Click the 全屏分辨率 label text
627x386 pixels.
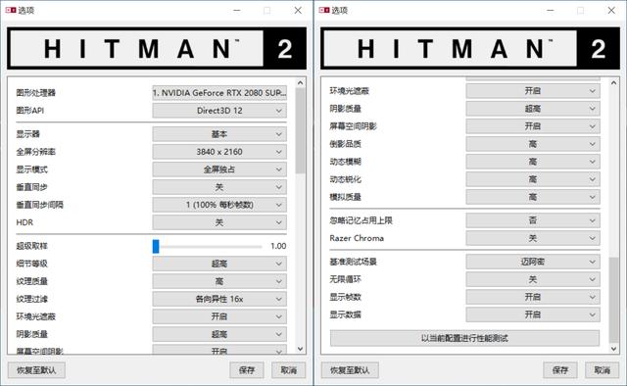coord(35,152)
